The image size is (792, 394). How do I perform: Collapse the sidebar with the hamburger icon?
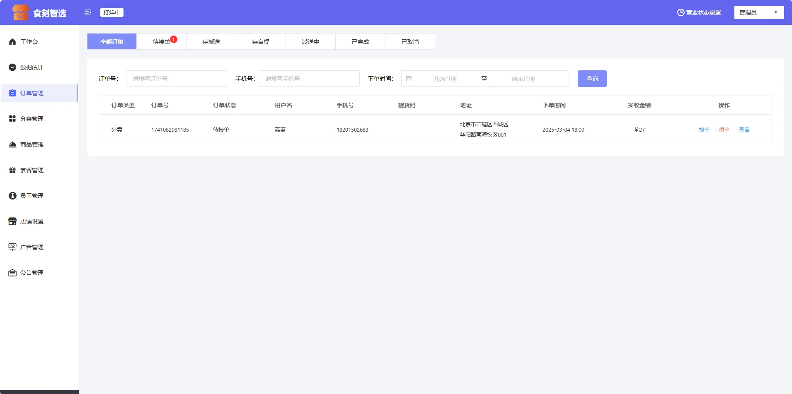[x=88, y=12]
